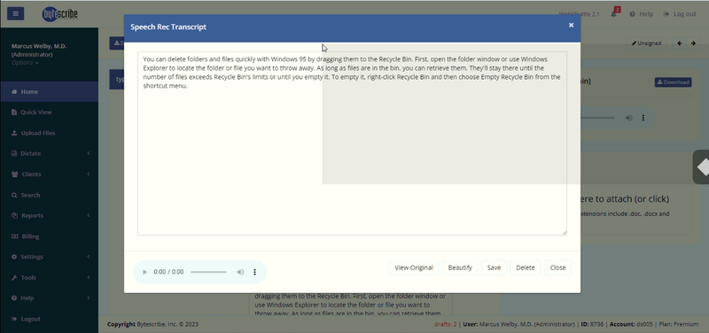Screen dimensions: 709x333
Task: Mute the dialog audio player volume
Action: 240,272
